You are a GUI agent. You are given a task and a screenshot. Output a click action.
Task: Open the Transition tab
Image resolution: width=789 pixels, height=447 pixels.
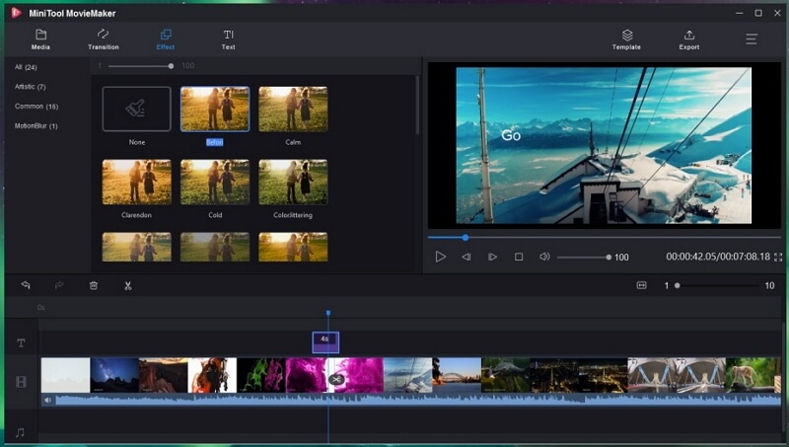tap(104, 39)
